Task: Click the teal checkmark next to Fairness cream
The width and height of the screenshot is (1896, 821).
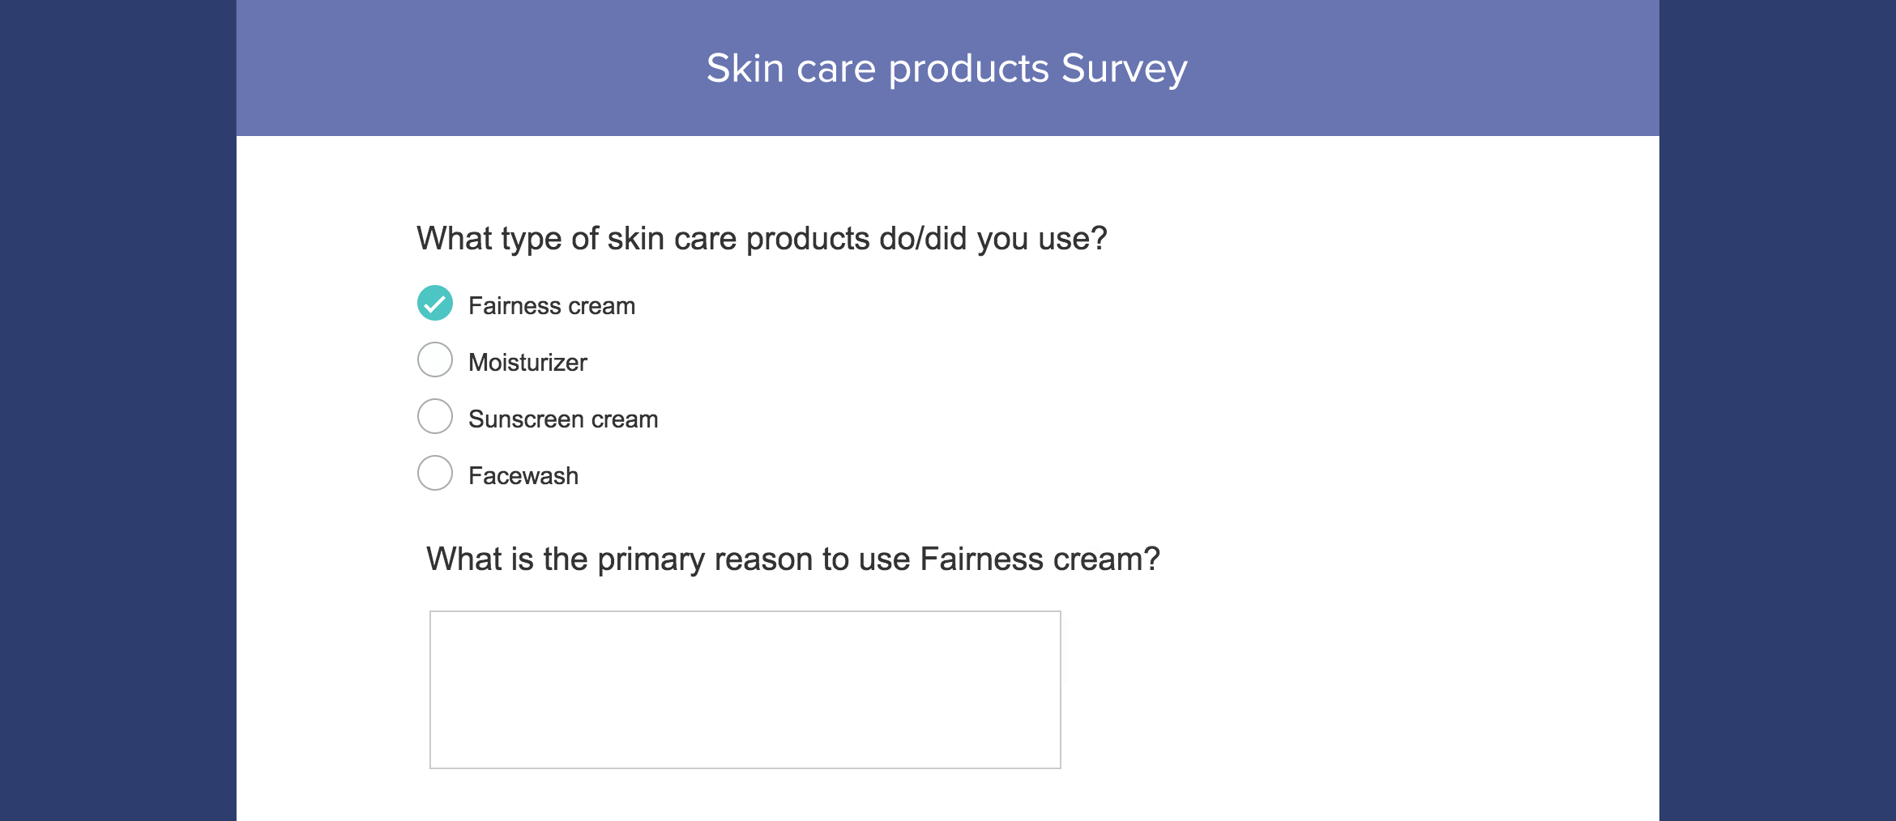Action: pos(435,304)
